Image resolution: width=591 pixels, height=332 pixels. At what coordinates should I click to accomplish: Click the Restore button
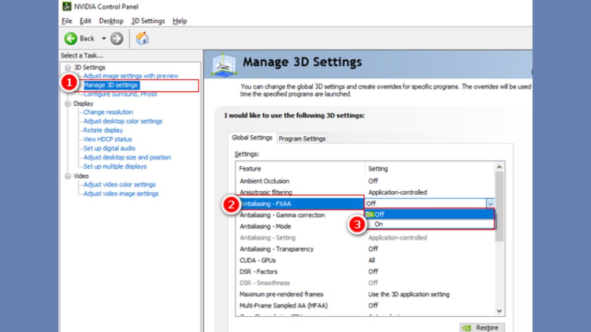coord(482,328)
